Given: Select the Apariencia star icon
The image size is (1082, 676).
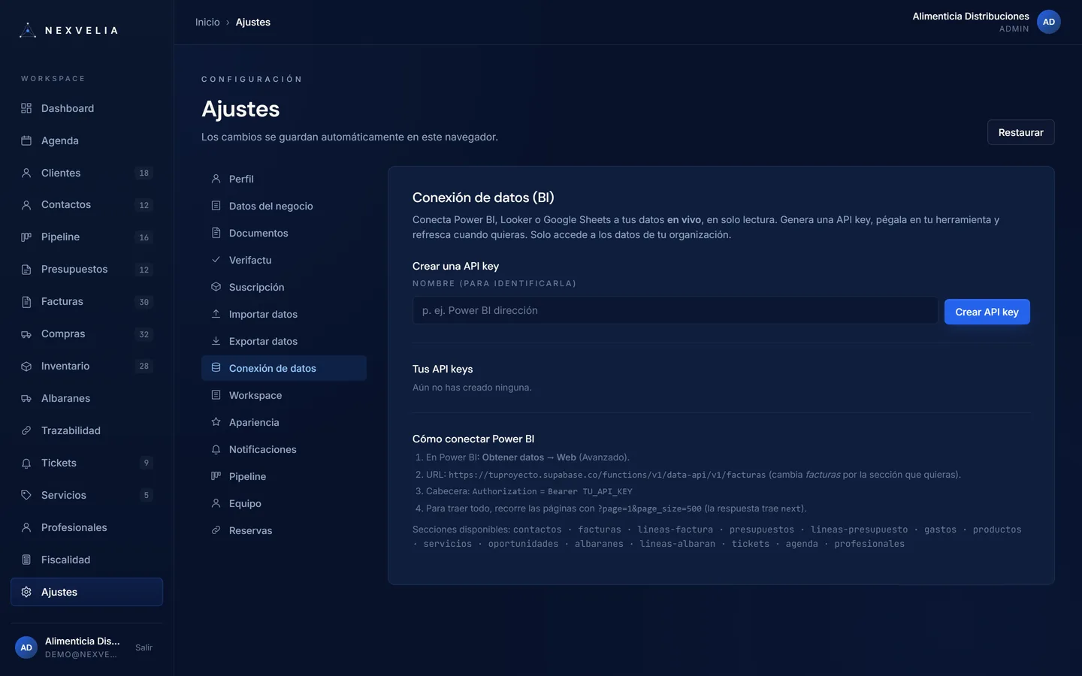Looking at the screenshot, I should tap(216, 422).
